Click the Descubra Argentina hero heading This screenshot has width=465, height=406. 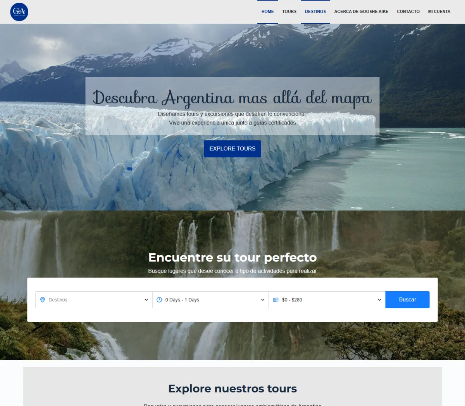coord(232,98)
